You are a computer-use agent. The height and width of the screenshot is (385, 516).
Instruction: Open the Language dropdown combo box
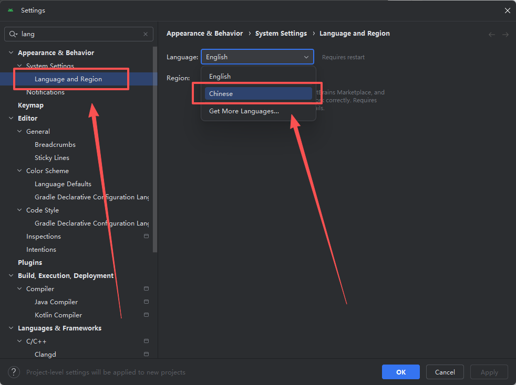pos(257,57)
